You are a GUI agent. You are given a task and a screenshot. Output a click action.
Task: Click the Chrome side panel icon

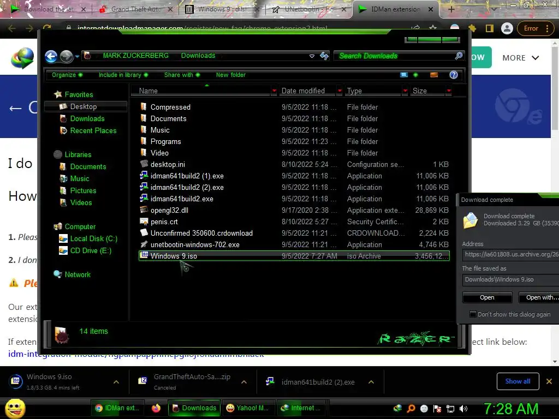click(x=490, y=28)
